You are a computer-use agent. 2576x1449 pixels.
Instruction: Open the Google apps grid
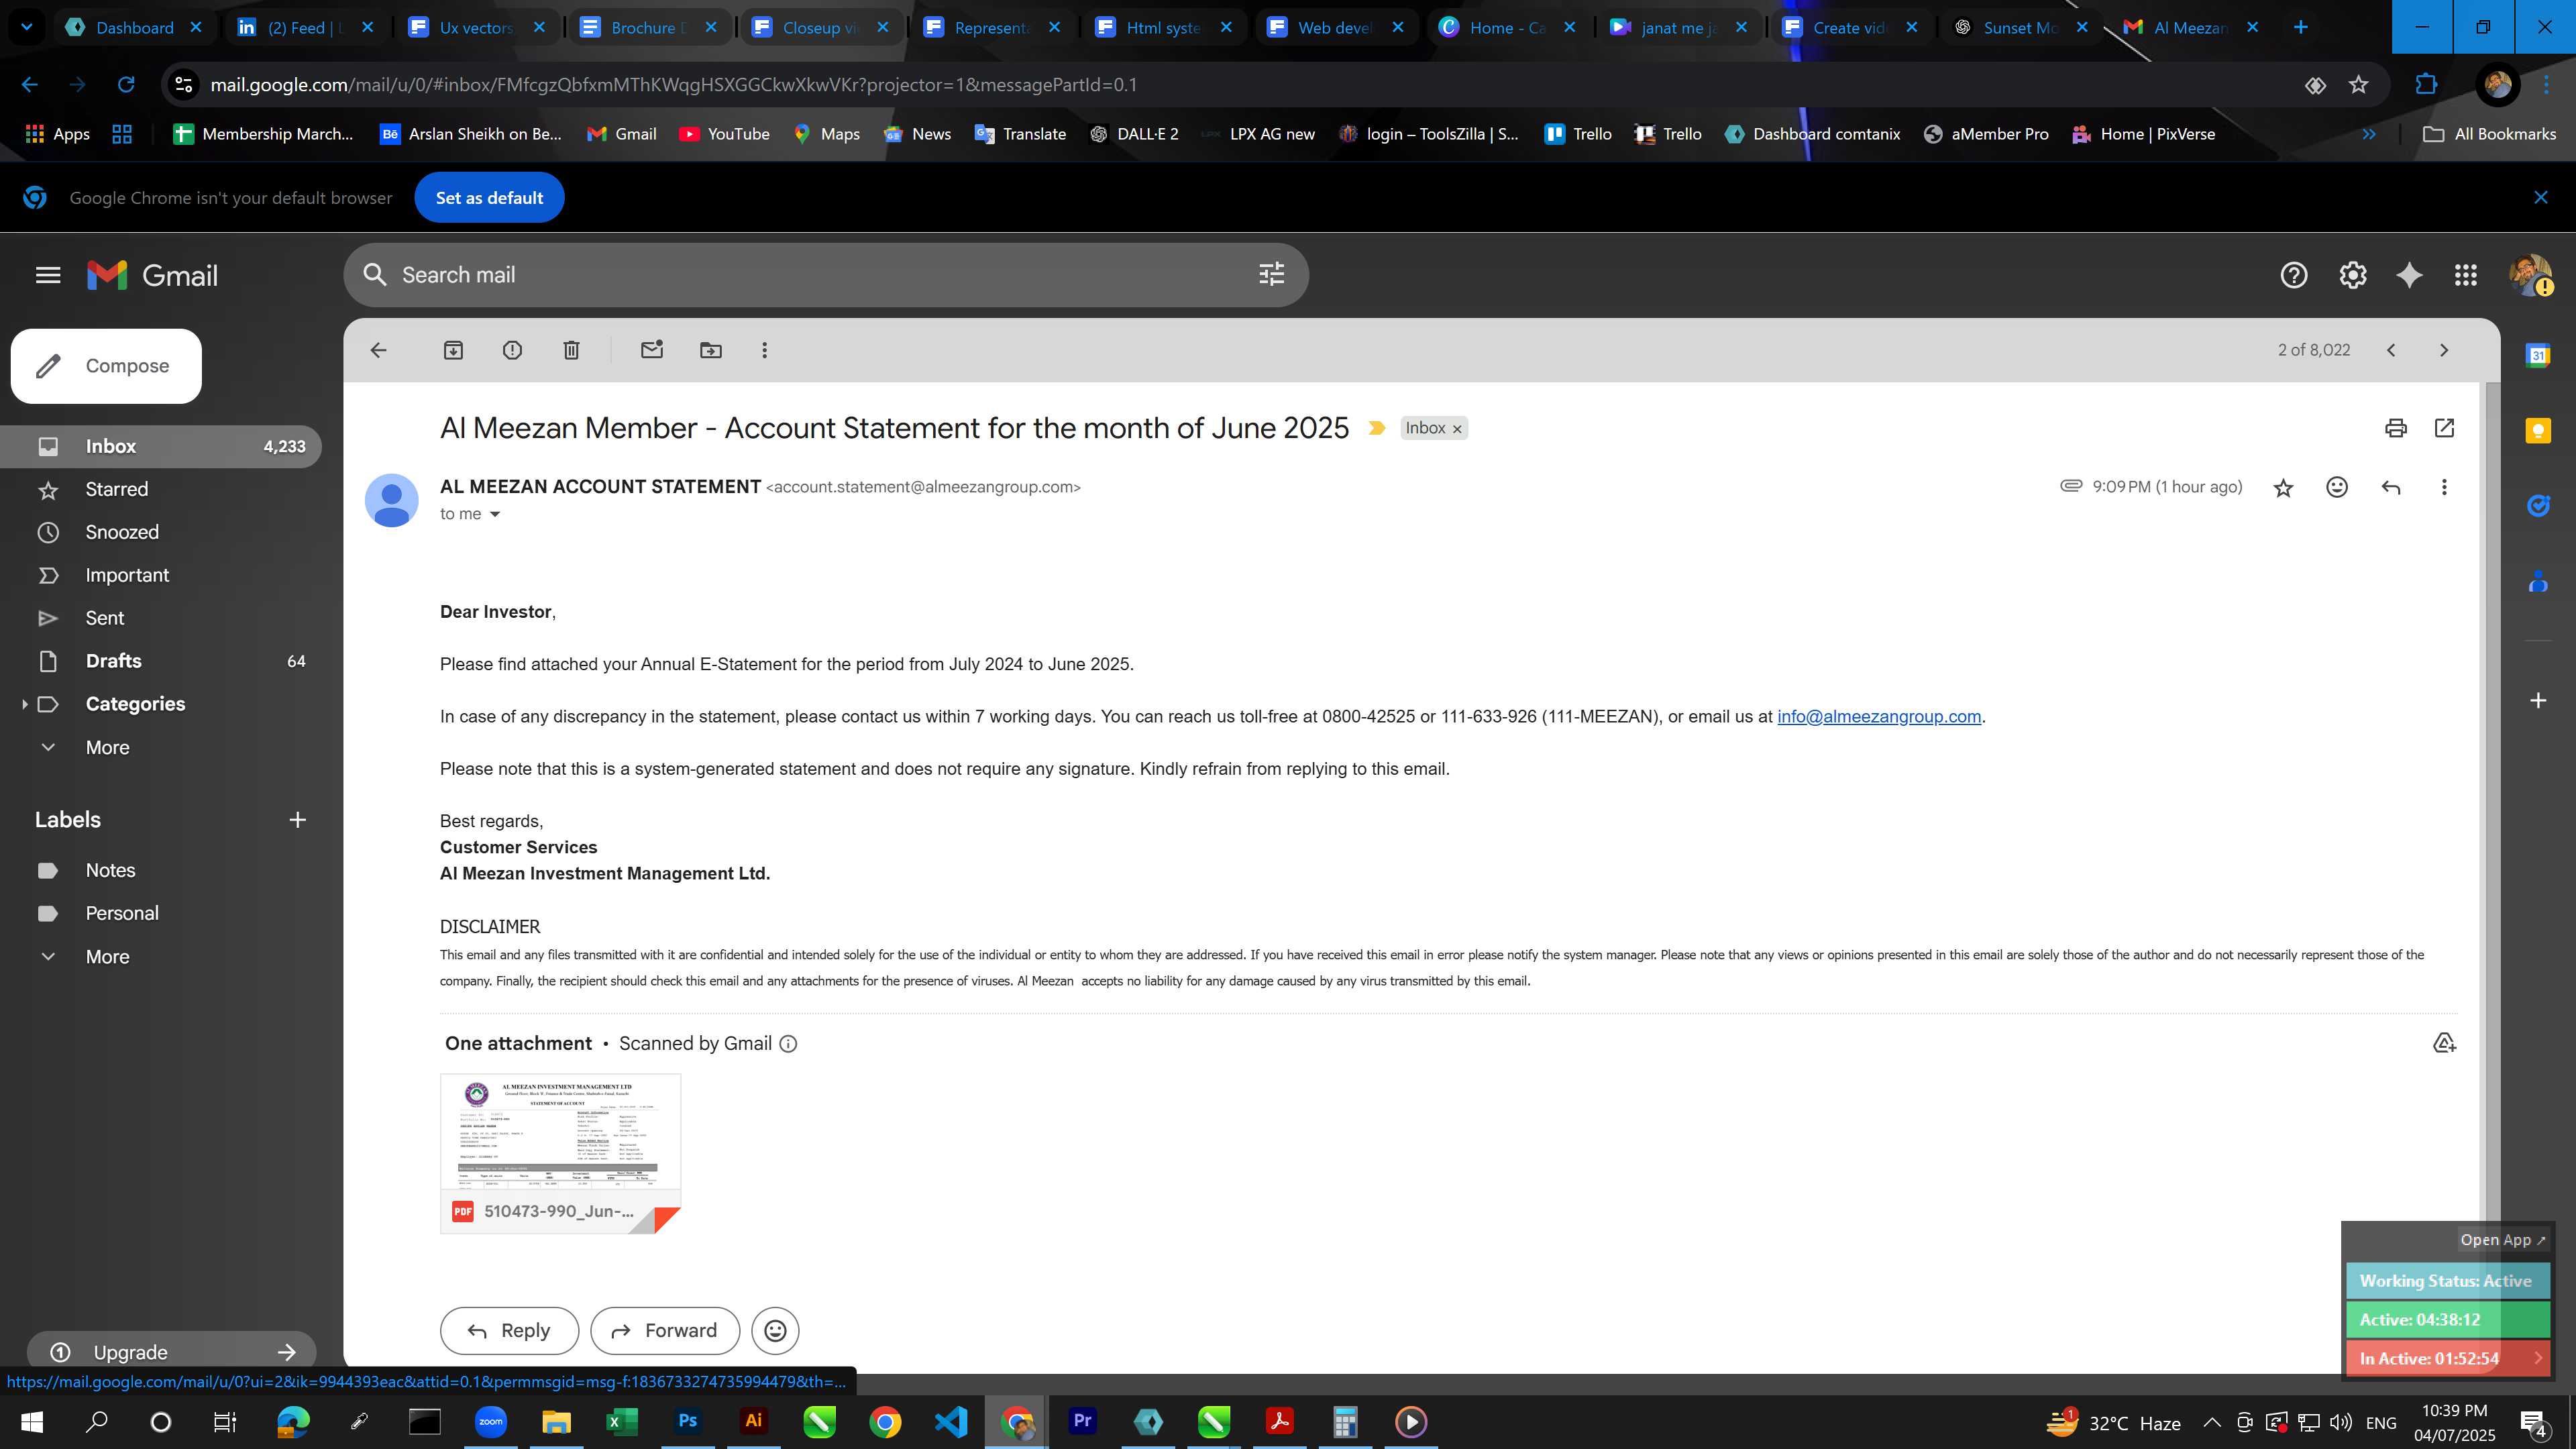tap(2466, 275)
